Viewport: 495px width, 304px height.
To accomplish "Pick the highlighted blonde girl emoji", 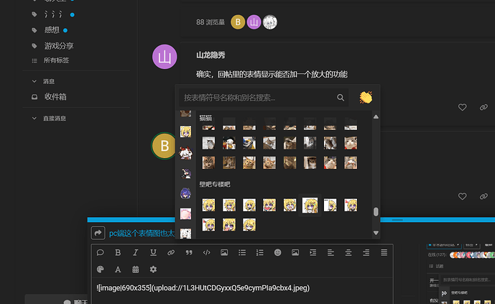I will [x=310, y=206].
